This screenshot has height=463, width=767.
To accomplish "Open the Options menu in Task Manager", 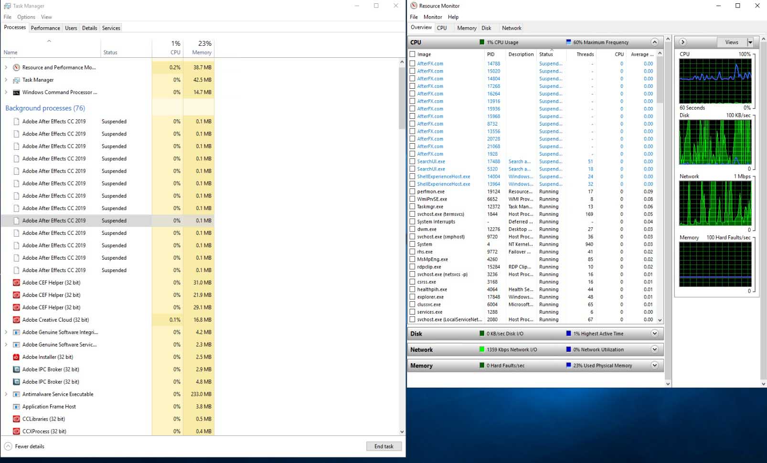I will click(26, 17).
